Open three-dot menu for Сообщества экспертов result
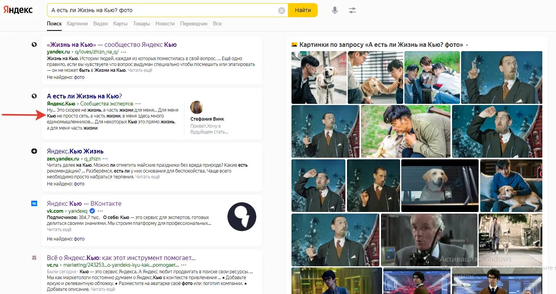 (138, 104)
